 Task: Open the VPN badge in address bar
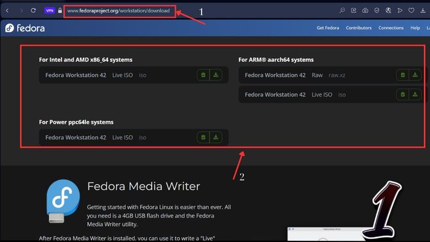(50, 10)
